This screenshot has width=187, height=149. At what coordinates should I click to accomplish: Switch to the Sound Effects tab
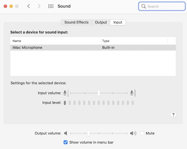pyautogui.click(x=76, y=22)
